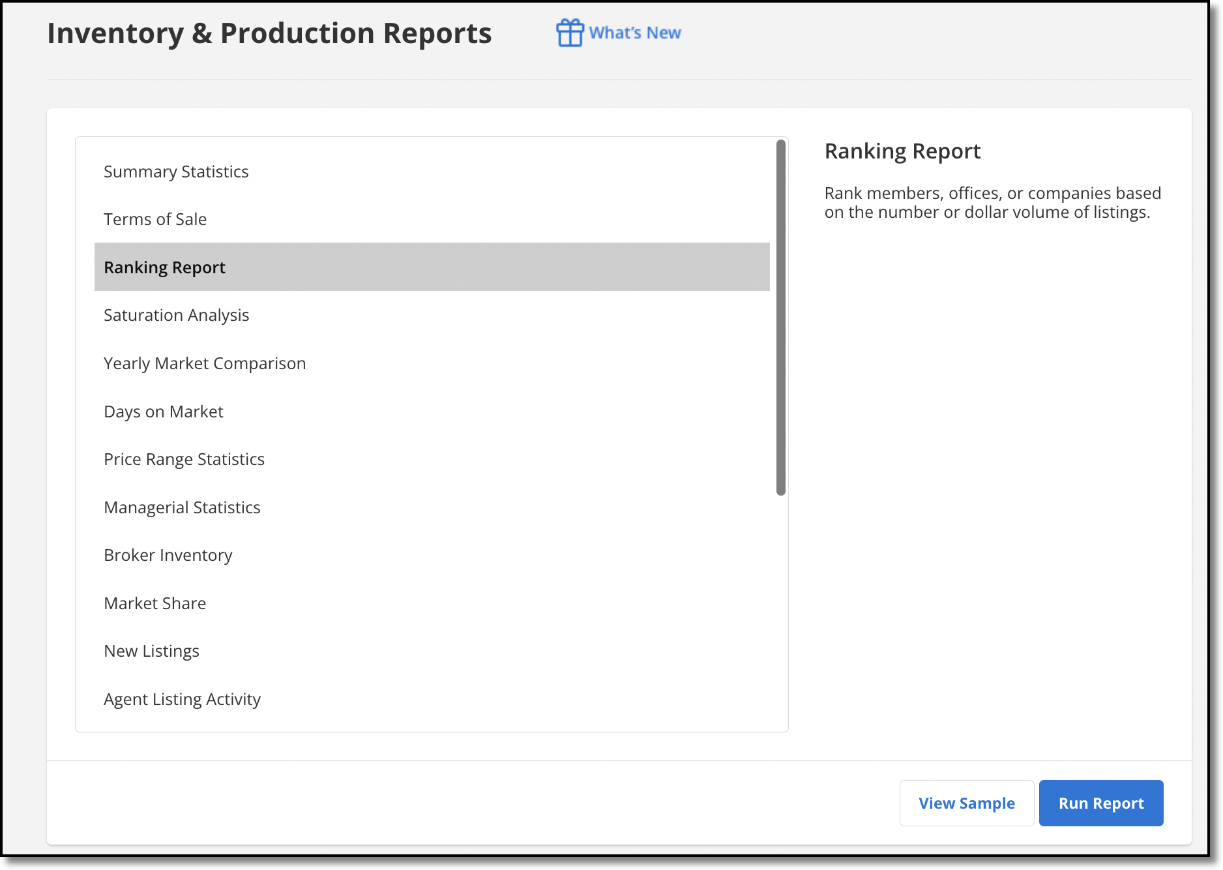
Task: Select the highlighted Ranking Report row
Action: click(432, 267)
